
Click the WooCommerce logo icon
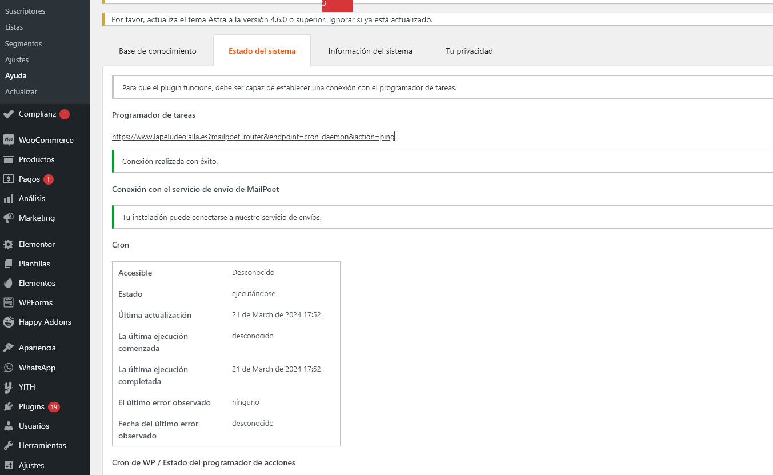pyautogui.click(x=9, y=140)
